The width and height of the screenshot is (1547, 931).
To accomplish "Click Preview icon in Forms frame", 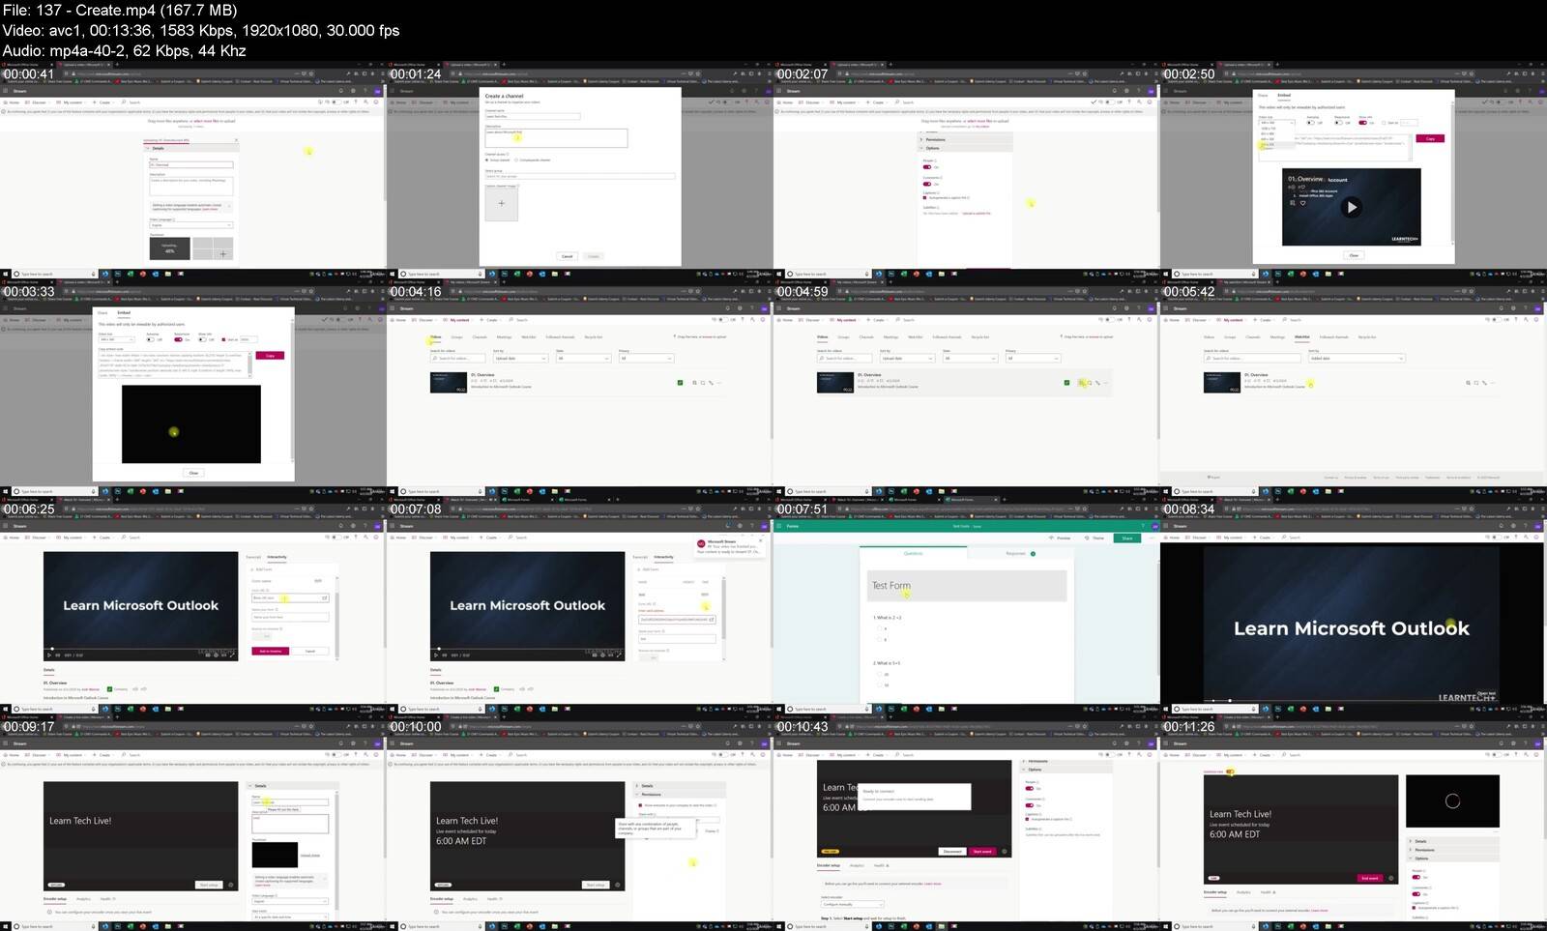I will 1051,538.
